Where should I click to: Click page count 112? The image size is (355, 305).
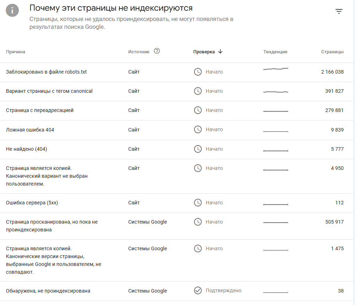(339, 203)
